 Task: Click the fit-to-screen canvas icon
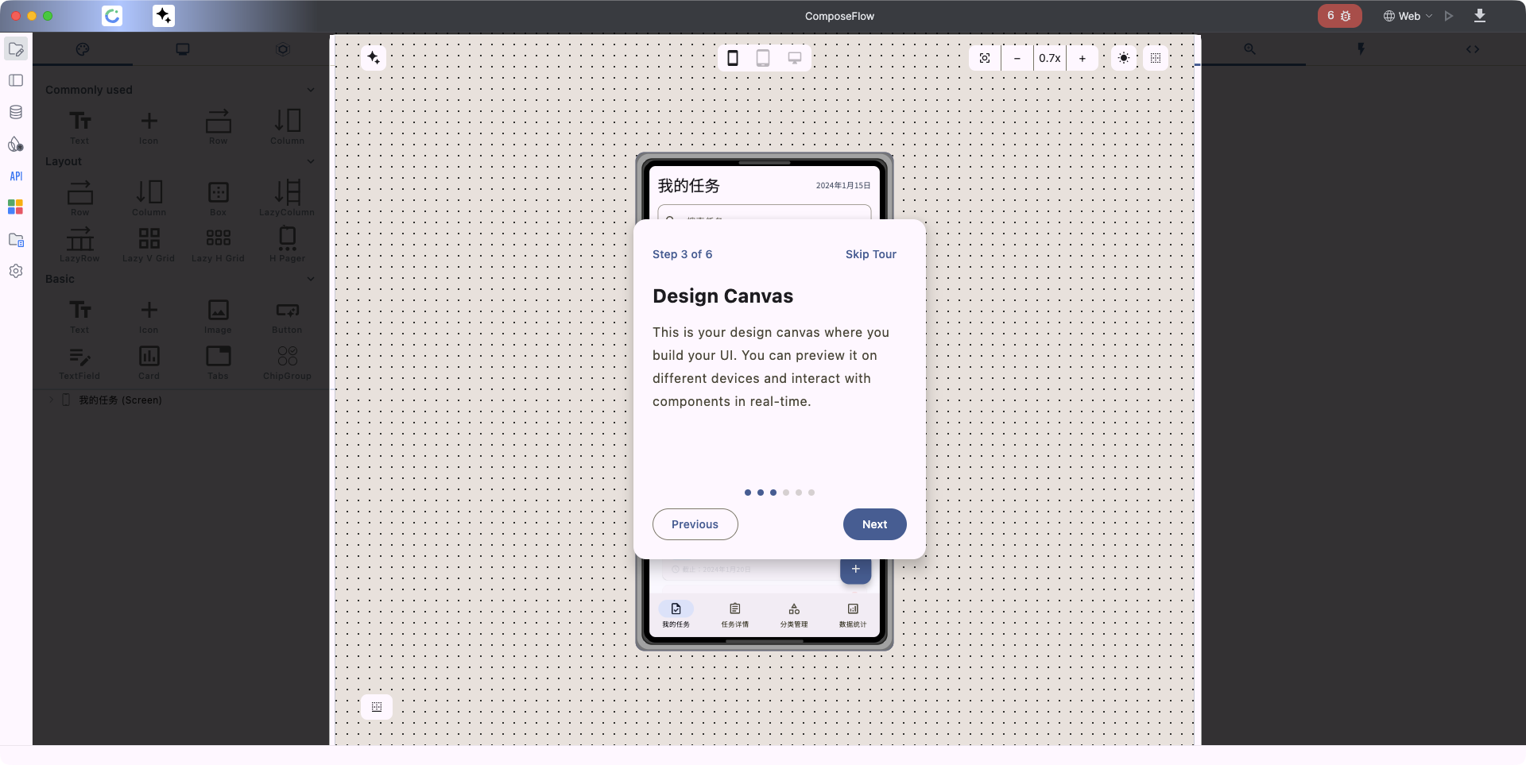pyautogui.click(x=985, y=58)
